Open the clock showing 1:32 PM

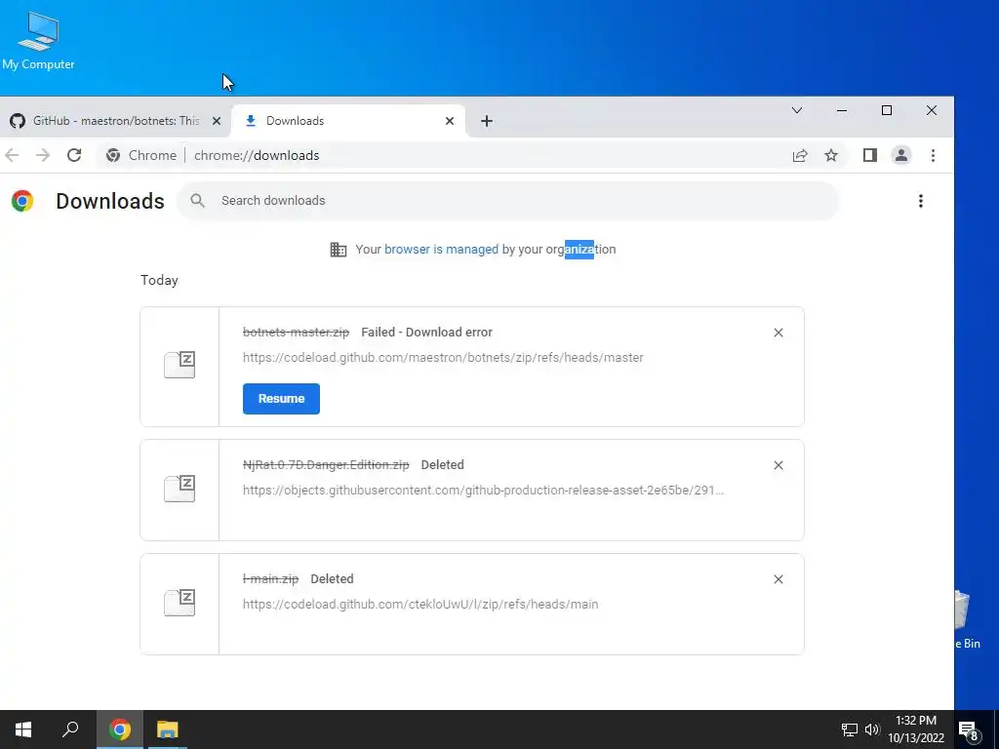(916, 729)
